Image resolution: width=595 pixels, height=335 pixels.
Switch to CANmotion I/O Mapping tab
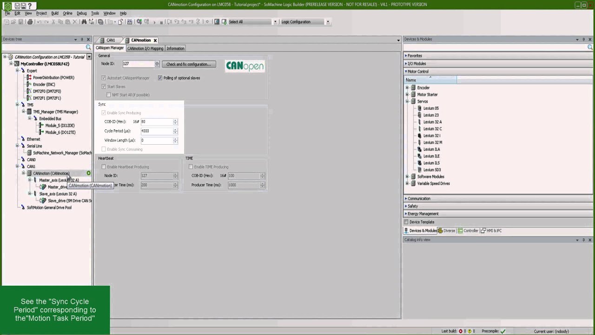[145, 48]
